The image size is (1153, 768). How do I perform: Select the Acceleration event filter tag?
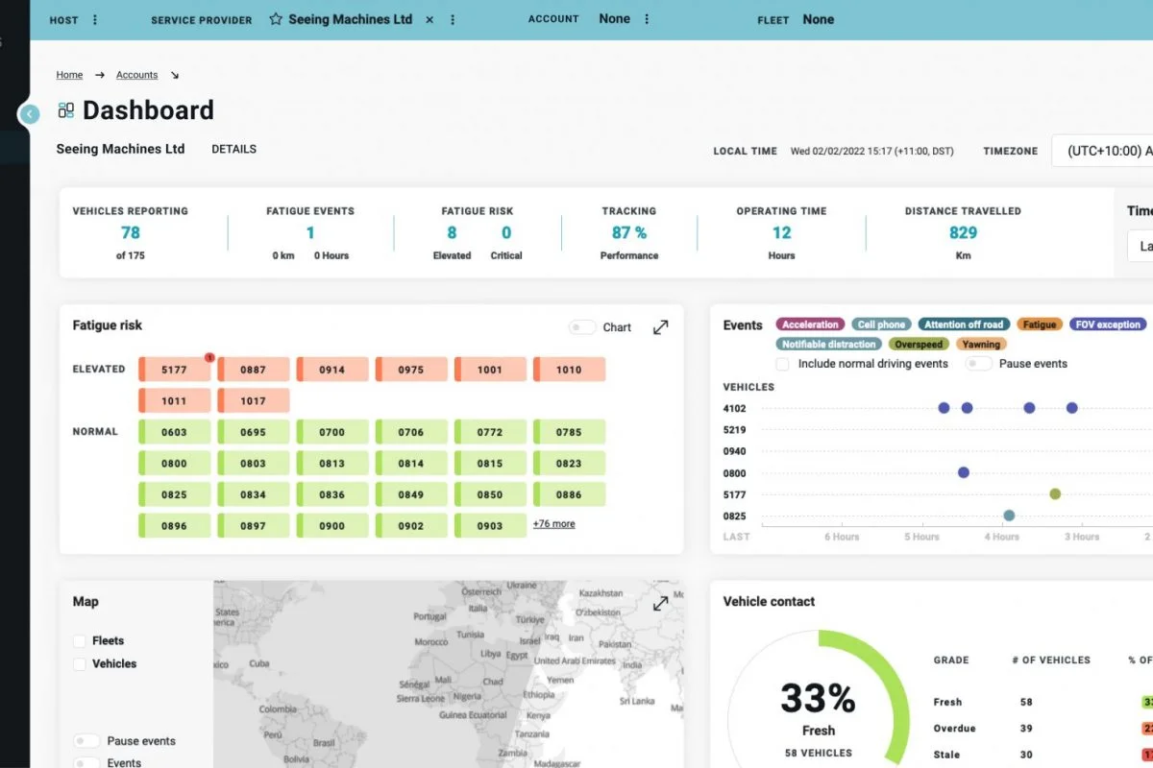click(811, 324)
